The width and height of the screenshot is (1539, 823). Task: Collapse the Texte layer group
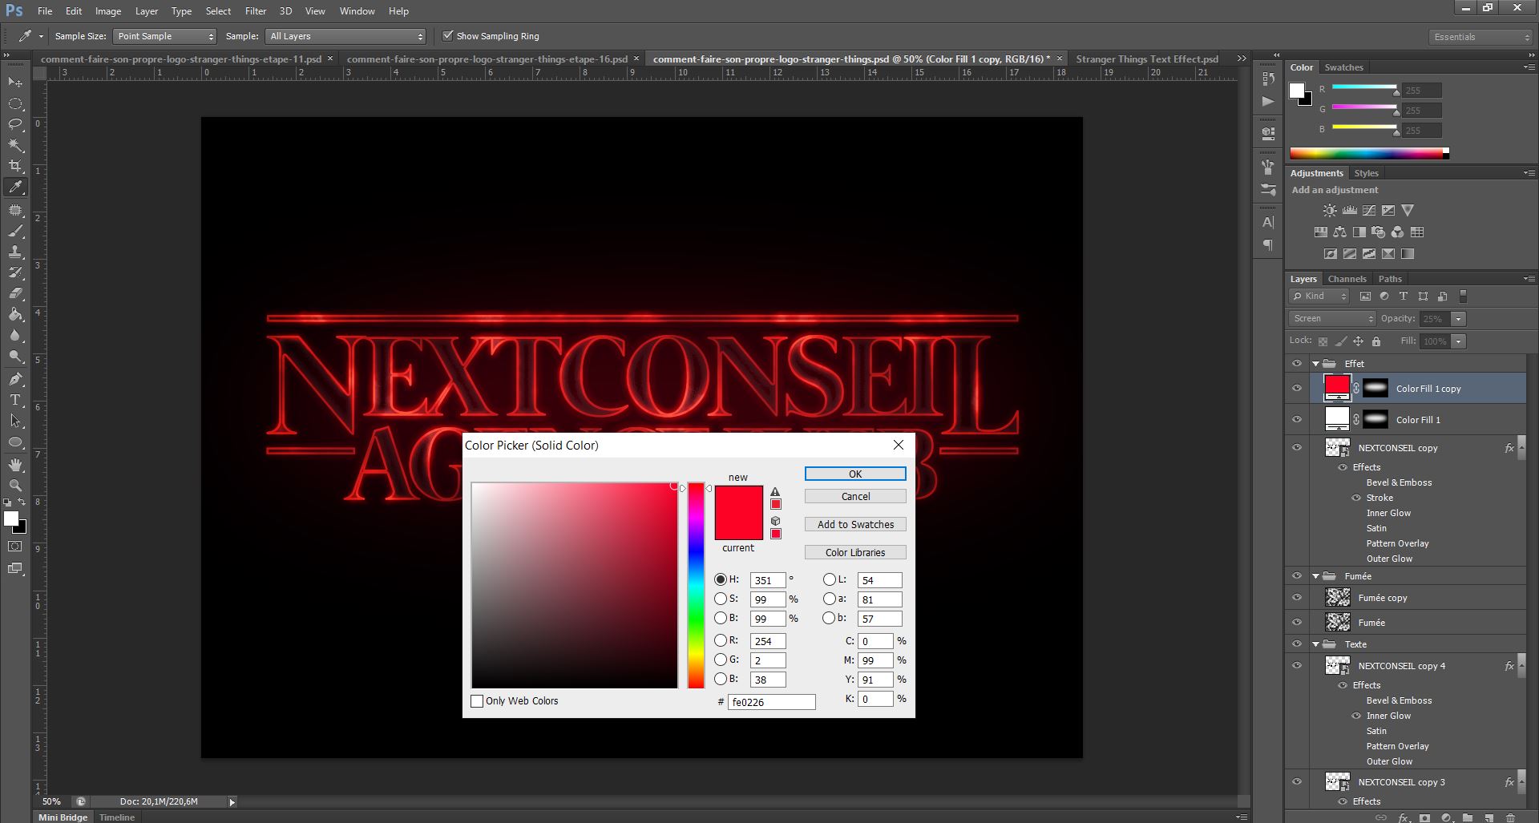(x=1315, y=644)
